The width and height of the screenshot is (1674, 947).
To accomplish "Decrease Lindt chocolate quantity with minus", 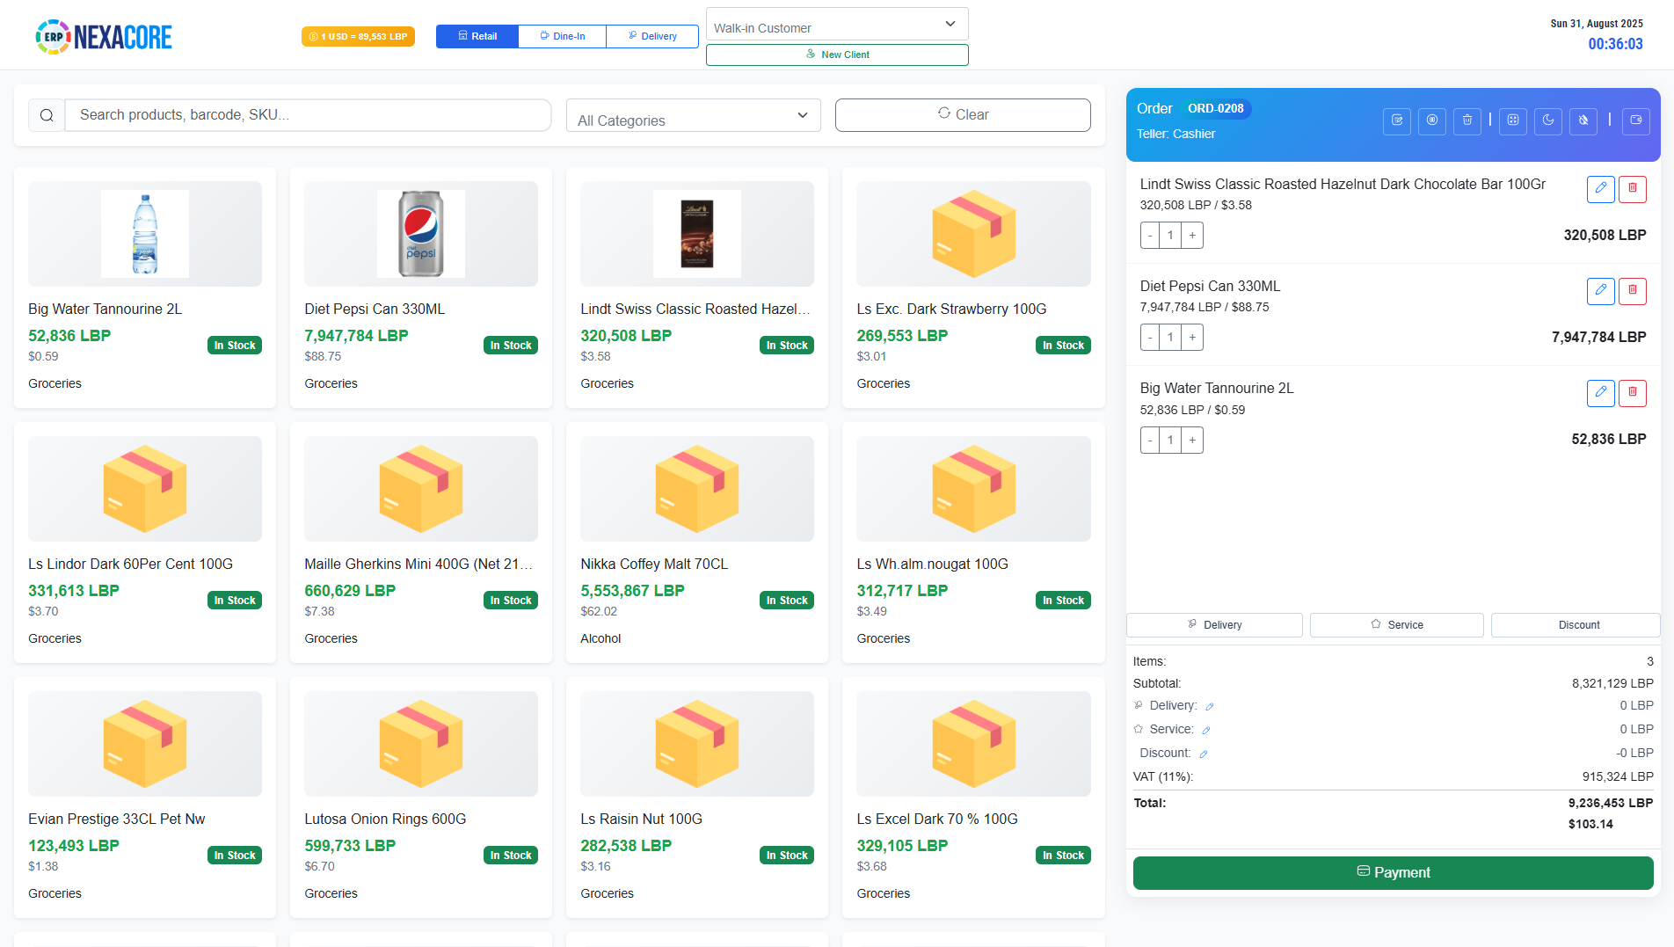I will pyautogui.click(x=1150, y=236).
